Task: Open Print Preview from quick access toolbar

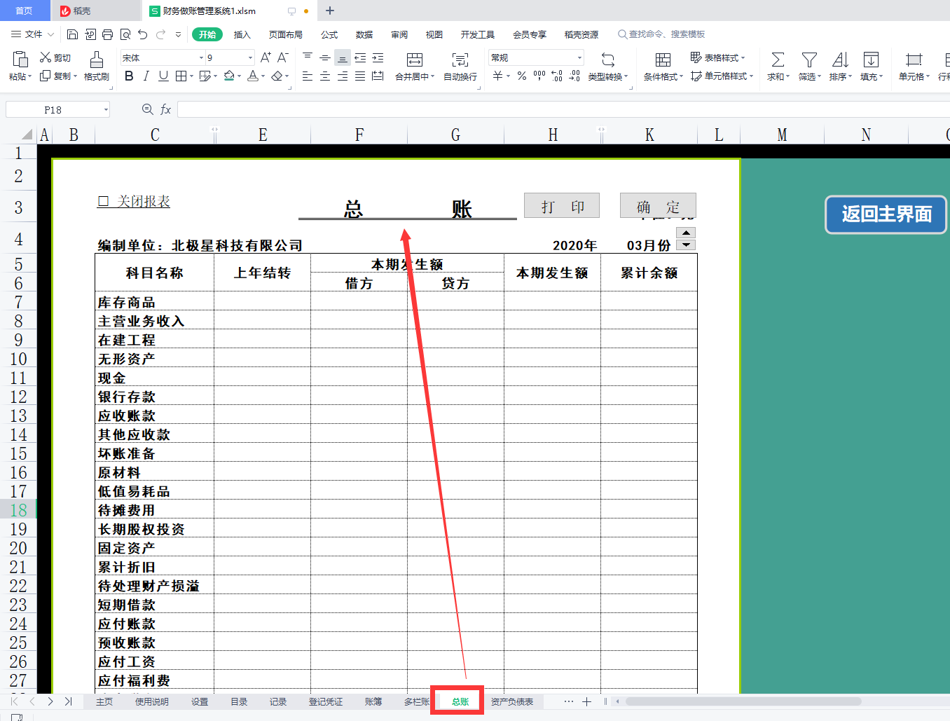Action: tap(125, 34)
